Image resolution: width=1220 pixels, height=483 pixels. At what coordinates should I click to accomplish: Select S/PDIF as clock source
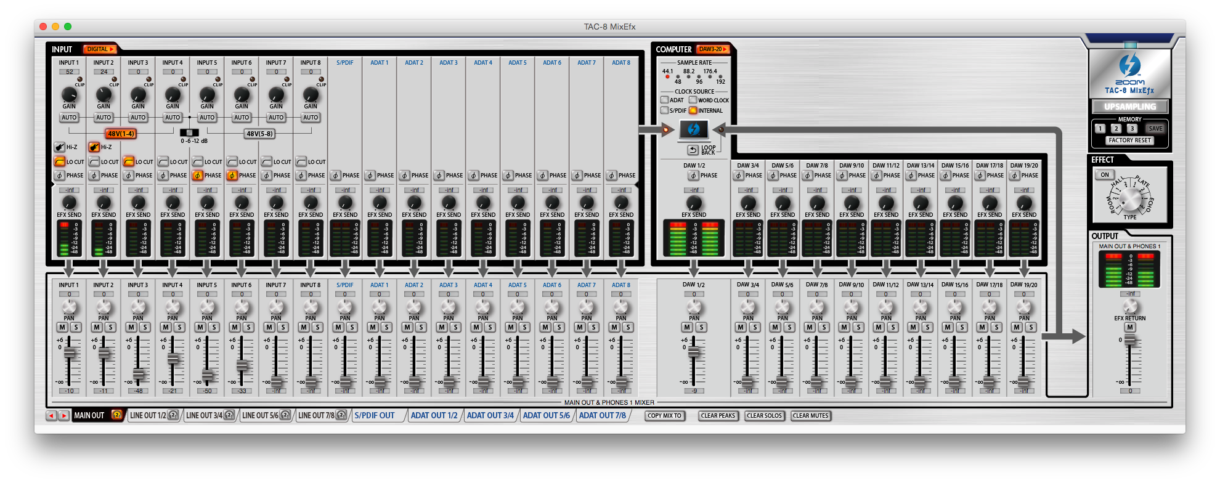click(665, 110)
